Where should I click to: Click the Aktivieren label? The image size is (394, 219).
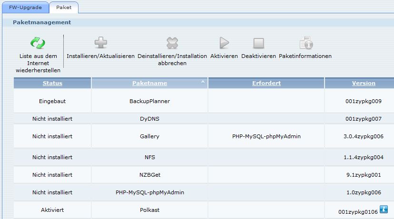point(224,56)
